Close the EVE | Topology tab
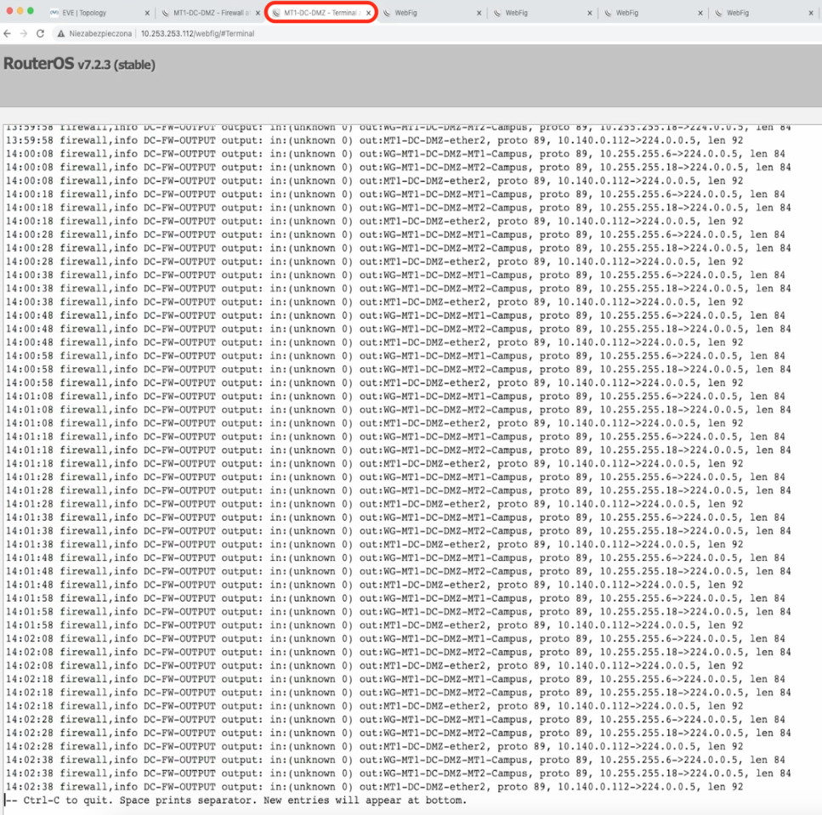The height and width of the screenshot is (815, 822). tap(146, 13)
